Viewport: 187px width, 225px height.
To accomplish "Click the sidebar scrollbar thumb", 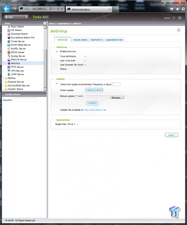I will click(45, 68).
